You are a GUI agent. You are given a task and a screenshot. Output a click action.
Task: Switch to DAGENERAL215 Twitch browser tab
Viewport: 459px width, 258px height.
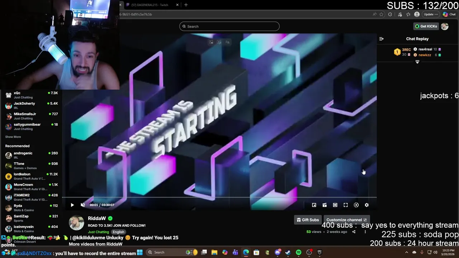click(x=150, y=5)
